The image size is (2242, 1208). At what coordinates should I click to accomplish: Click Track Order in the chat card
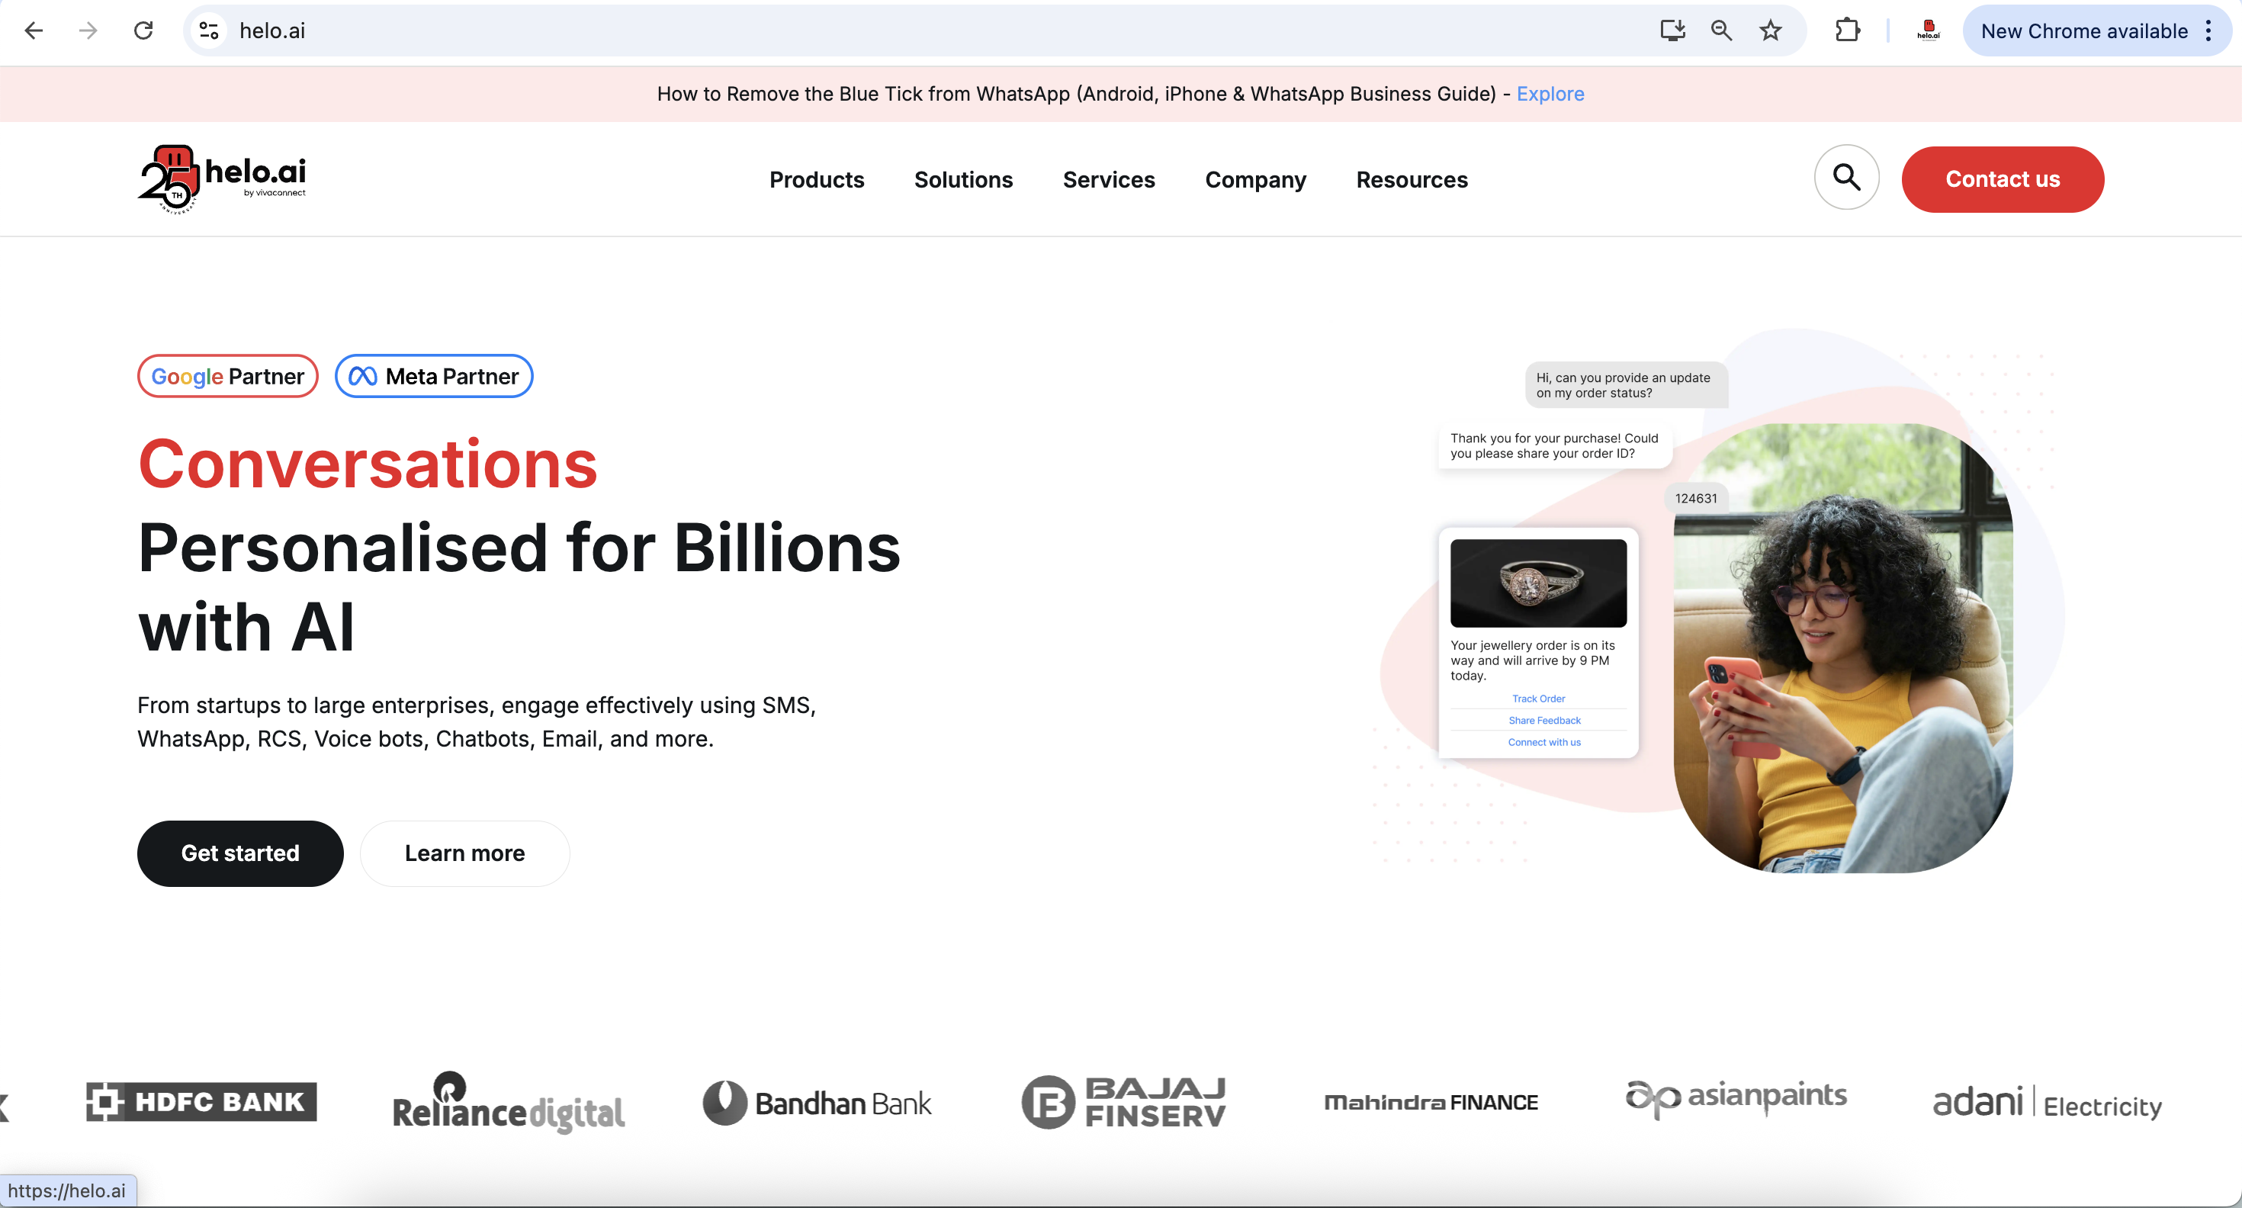(x=1538, y=698)
